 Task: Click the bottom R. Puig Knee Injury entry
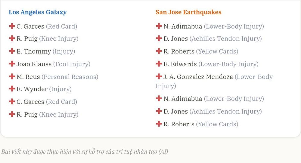coord(44,115)
